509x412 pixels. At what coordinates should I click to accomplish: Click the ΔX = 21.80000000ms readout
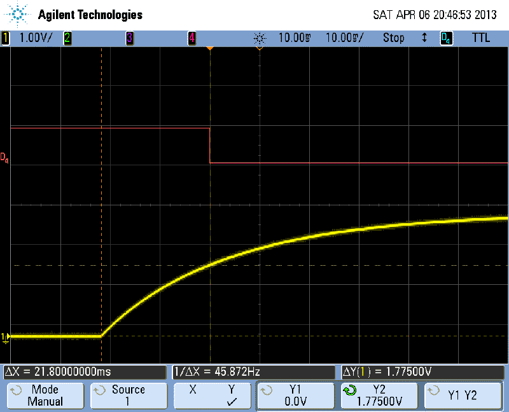85,372
